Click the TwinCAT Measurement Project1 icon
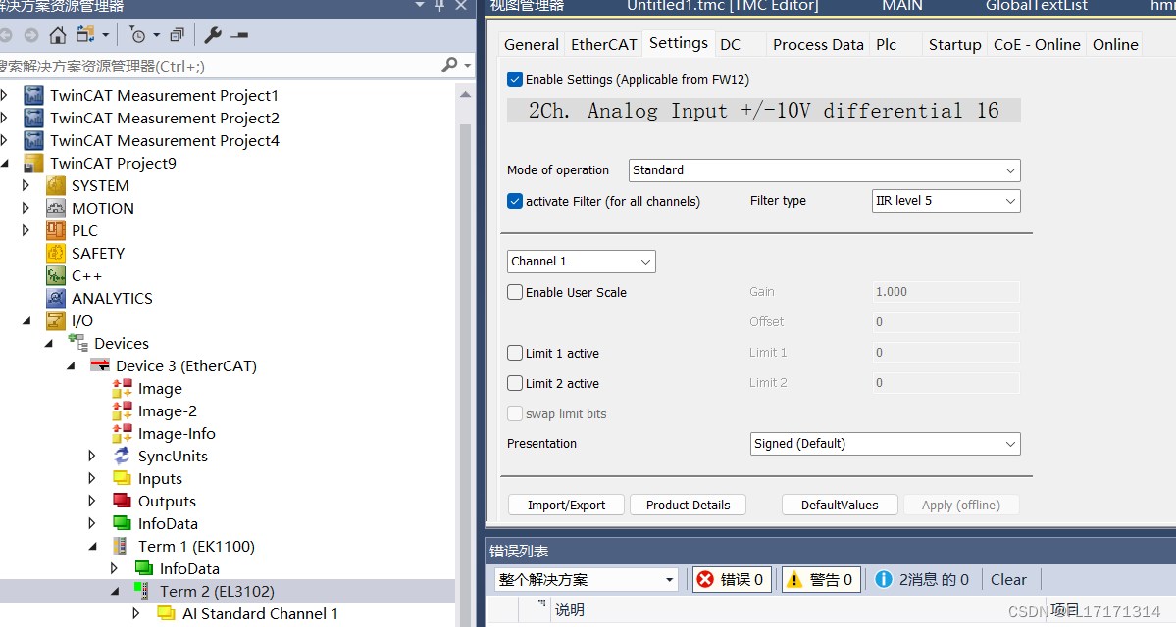Screen dimensions: 1176x627 (x=33, y=96)
